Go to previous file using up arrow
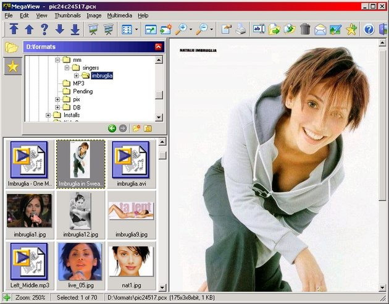Screen dimensions: 389x304 pos(29,29)
